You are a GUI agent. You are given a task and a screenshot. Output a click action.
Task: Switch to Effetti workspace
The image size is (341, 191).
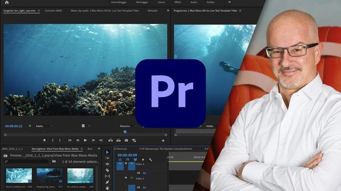tap(178, 2)
